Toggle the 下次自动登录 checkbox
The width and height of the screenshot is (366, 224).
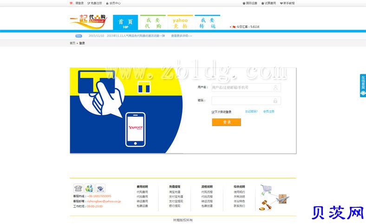pyautogui.click(x=213, y=112)
